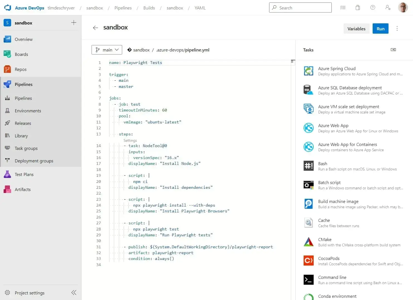Click the Project settings gear icon

coord(8,292)
